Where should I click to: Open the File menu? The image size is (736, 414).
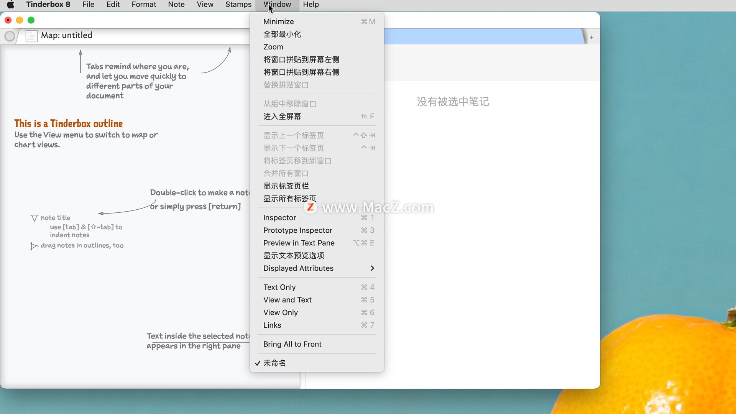point(88,5)
